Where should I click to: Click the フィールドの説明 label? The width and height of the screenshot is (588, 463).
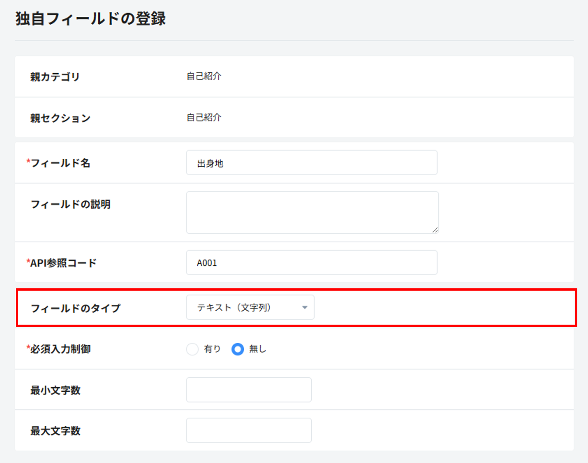pos(70,204)
